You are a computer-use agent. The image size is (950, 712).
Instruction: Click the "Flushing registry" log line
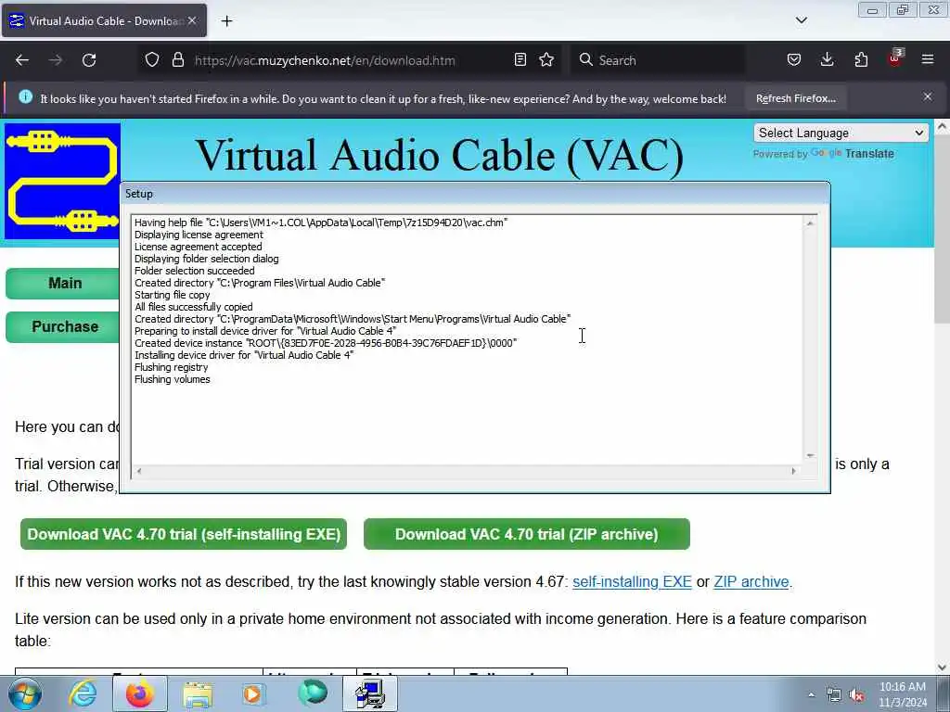tap(171, 367)
